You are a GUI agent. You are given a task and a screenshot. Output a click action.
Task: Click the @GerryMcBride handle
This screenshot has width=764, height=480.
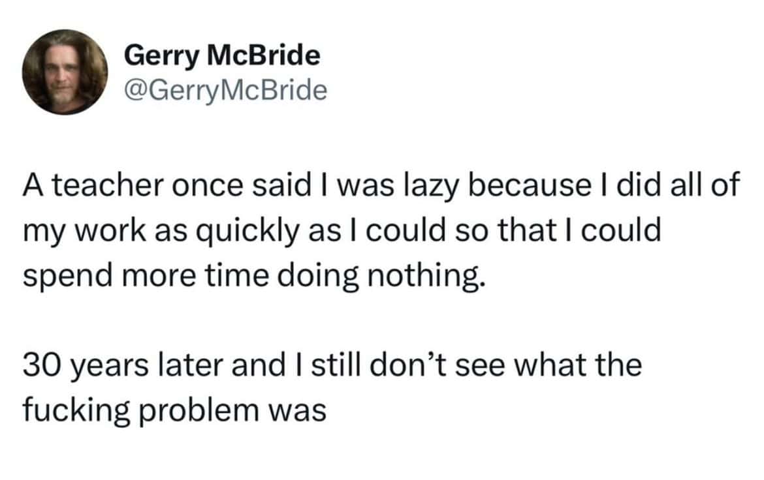tap(225, 90)
